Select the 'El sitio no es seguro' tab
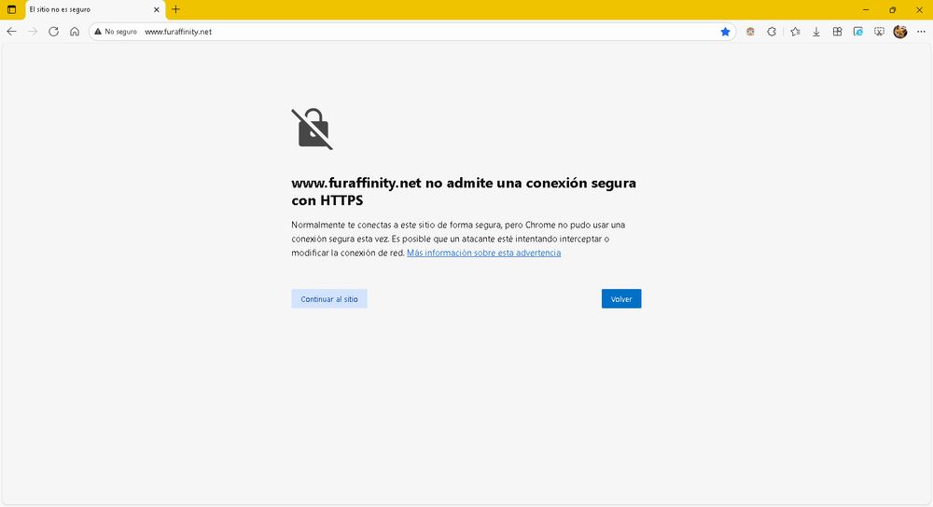Image resolution: width=933 pixels, height=507 pixels. pyautogui.click(x=95, y=10)
